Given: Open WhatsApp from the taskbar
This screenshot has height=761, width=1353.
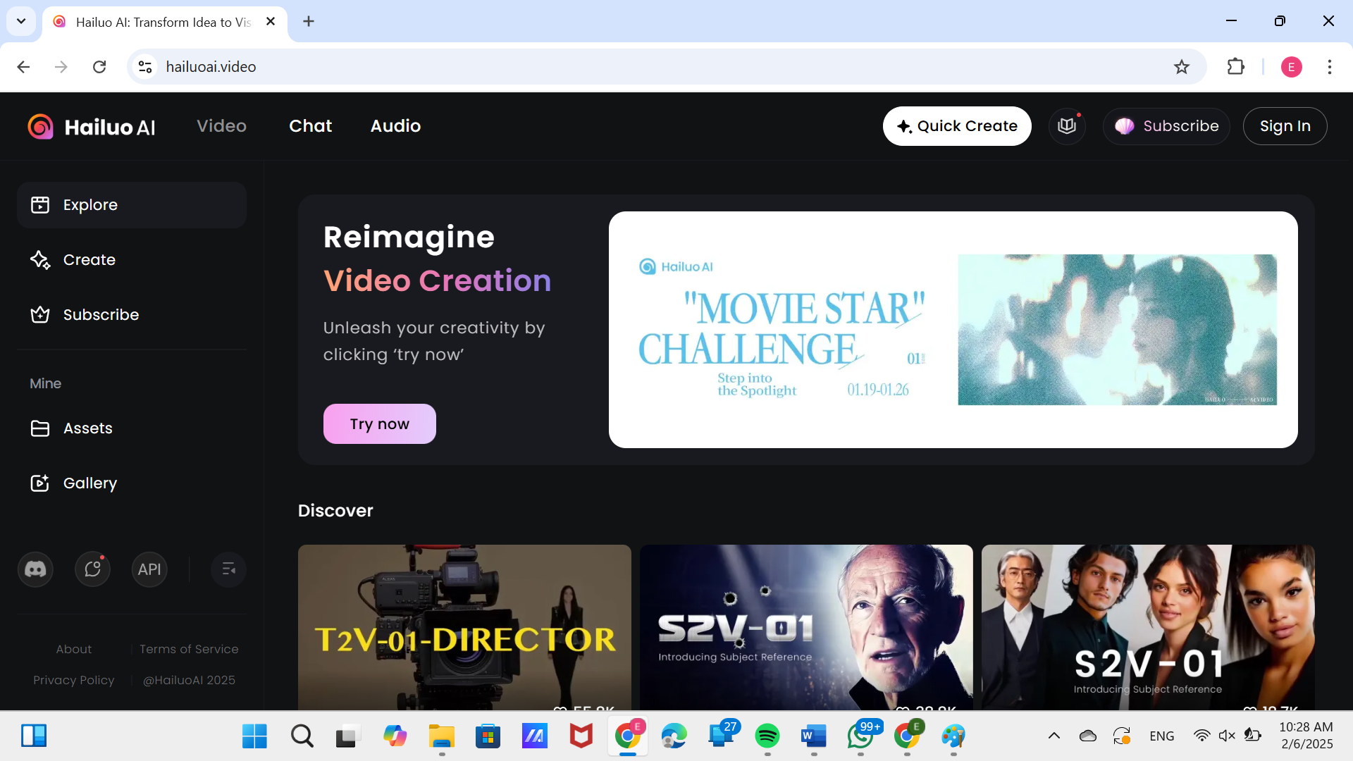Looking at the screenshot, I should [860, 736].
